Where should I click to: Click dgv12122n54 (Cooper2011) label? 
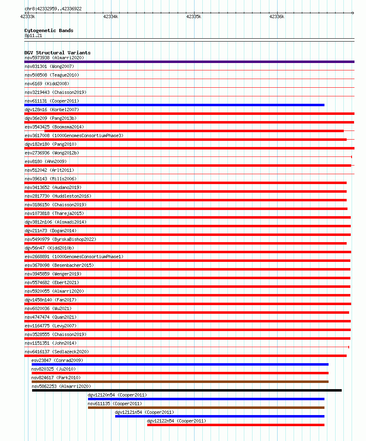(177, 421)
